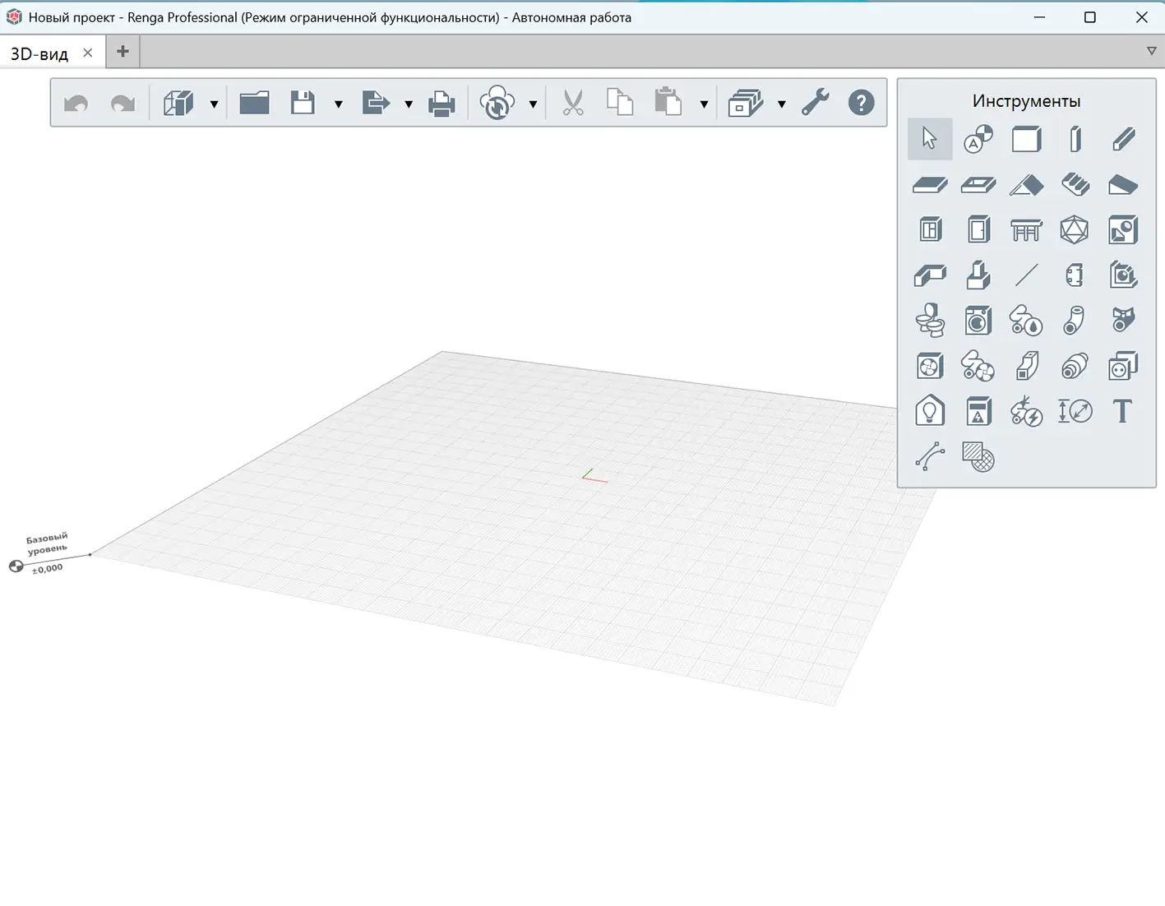This screenshot has width=1165, height=906.
Task: Open a project with the folder icon
Action: click(x=255, y=104)
